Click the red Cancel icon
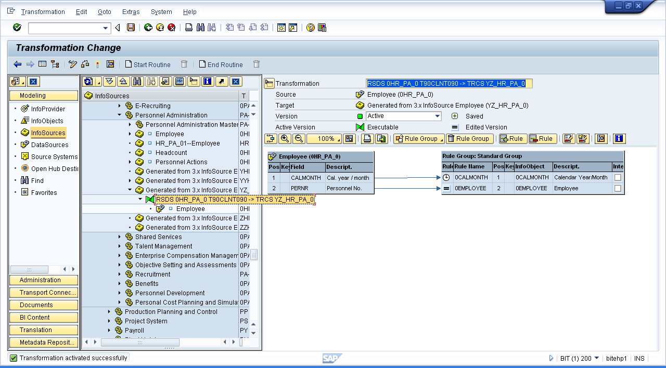The height and width of the screenshot is (368, 666). 171,28
